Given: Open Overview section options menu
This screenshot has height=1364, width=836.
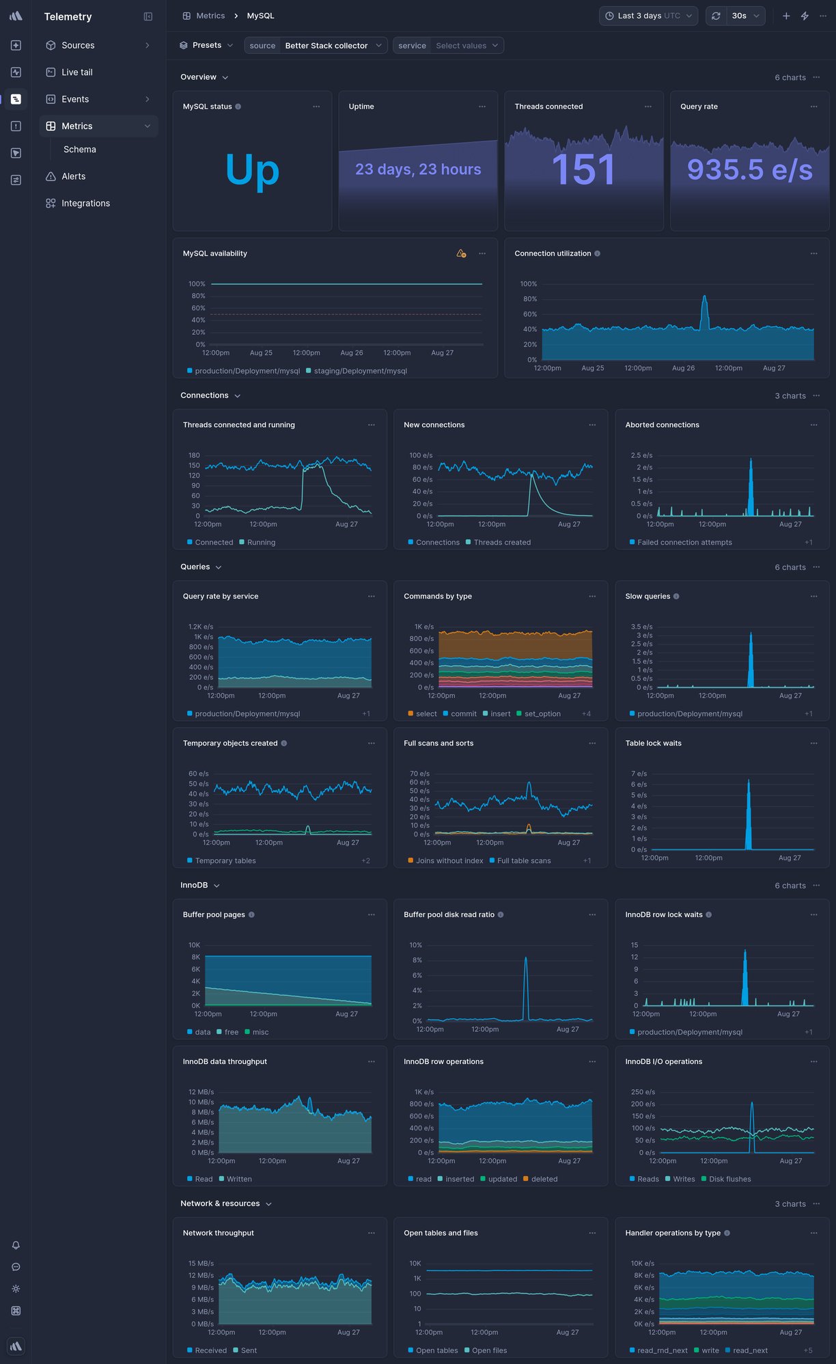Looking at the screenshot, I should pyautogui.click(x=817, y=77).
